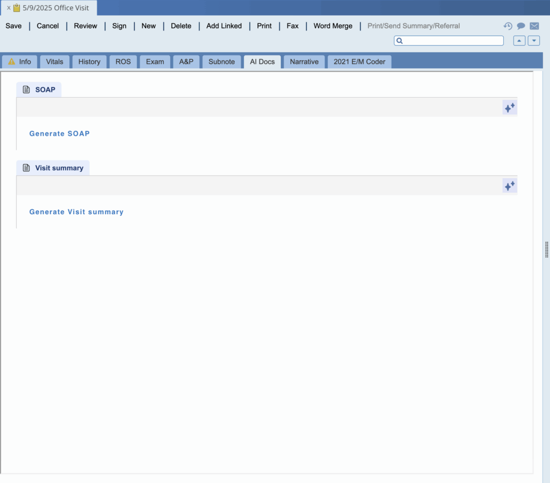Click the warning icon on Info tab
Viewport: 550px width, 483px height.
click(12, 62)
